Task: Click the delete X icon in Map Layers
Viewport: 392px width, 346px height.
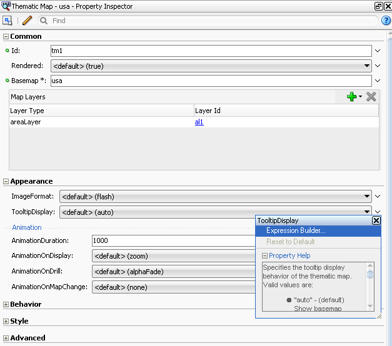Action: pos(371,97)
